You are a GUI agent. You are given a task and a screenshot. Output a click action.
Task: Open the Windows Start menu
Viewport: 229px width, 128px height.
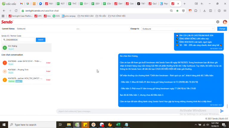point(4,125)
